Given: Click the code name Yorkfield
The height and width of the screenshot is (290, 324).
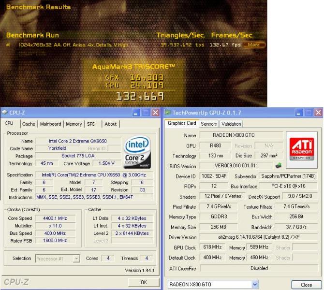Looking at the screenshot, I should (57, 148).
